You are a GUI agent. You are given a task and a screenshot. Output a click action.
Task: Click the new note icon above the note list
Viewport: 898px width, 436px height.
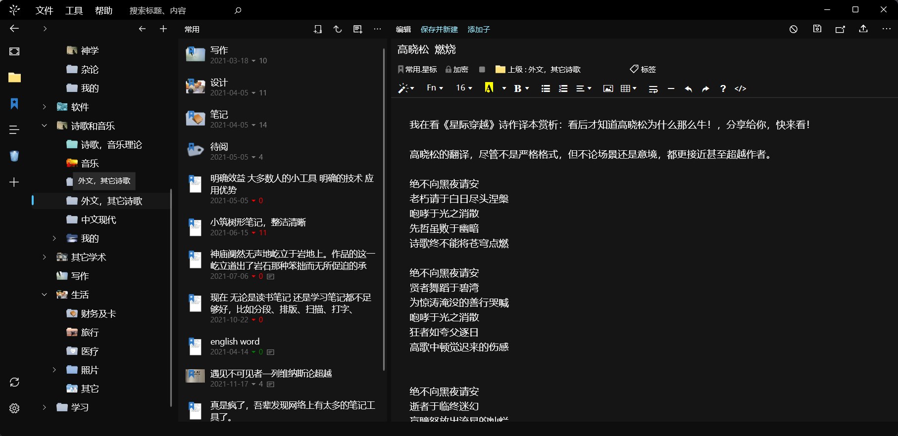pos(357,29)
